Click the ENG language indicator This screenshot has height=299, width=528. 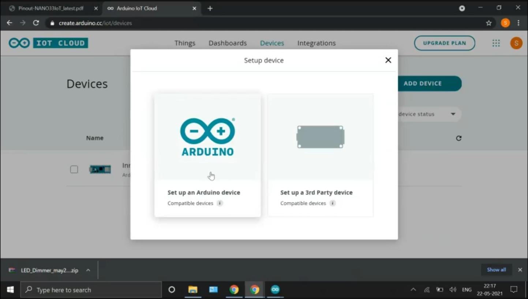[x=467, y=290]
